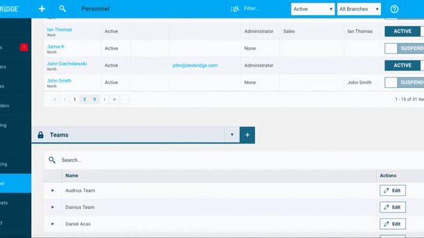Click the Audrius Team name

pyautogui.click(x=80, y=190)
